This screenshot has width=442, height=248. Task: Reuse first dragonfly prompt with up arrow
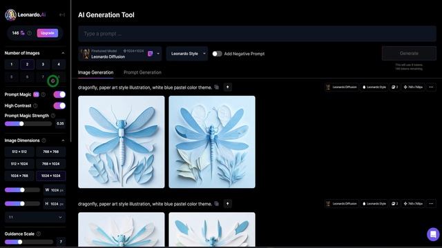point(227,87)
